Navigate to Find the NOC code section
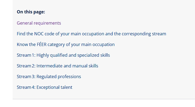 pos(91,34)
